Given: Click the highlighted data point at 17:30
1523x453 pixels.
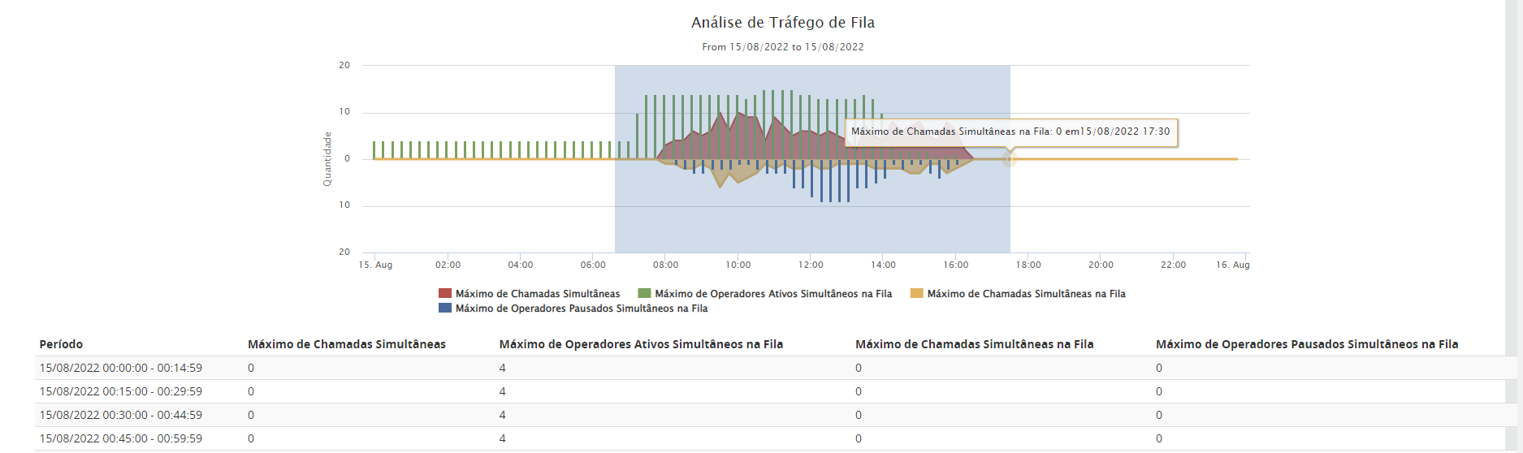Looking at the screenshot, I should pyautogui.click(x=1009, y=158).
